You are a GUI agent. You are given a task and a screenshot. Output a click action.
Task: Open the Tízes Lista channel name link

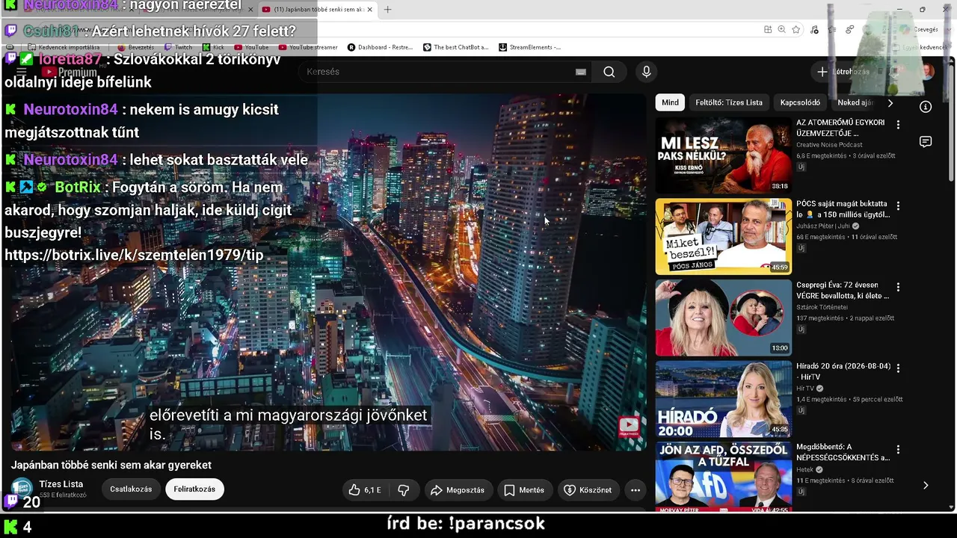coord(61,484)
